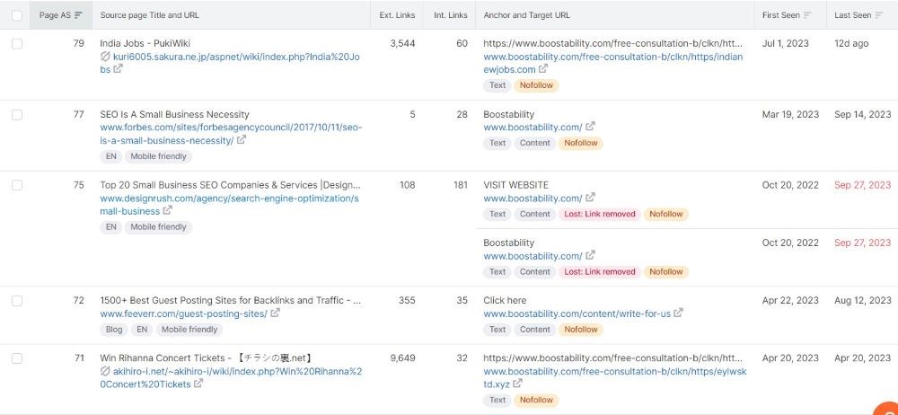Check the 1500+ Best Guest Posting Sites row checkbox

[16, 300]
